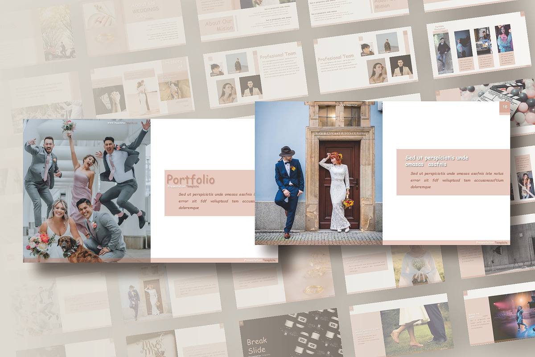Click the slide number 16 badge
The image size is (535, 357).
pyautogui.click(x=505, y=107)
